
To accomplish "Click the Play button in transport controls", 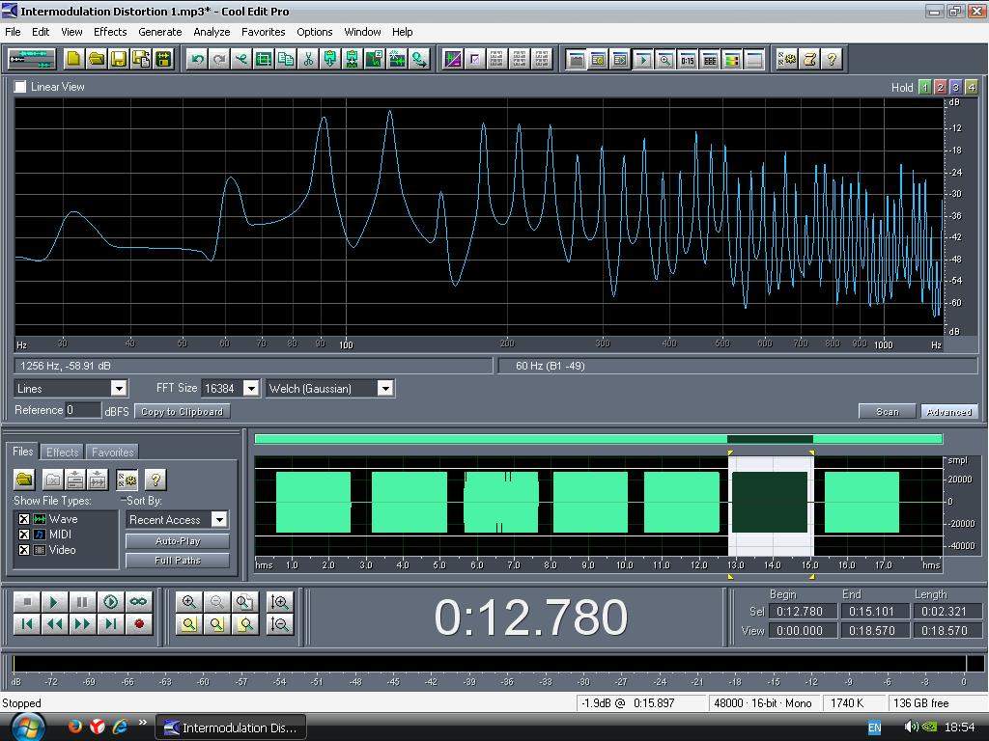I will coord(54,602).
